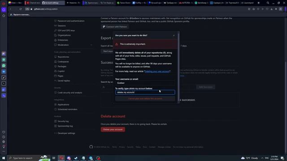Open SSH and GPG keys settings

click(66, 30)
